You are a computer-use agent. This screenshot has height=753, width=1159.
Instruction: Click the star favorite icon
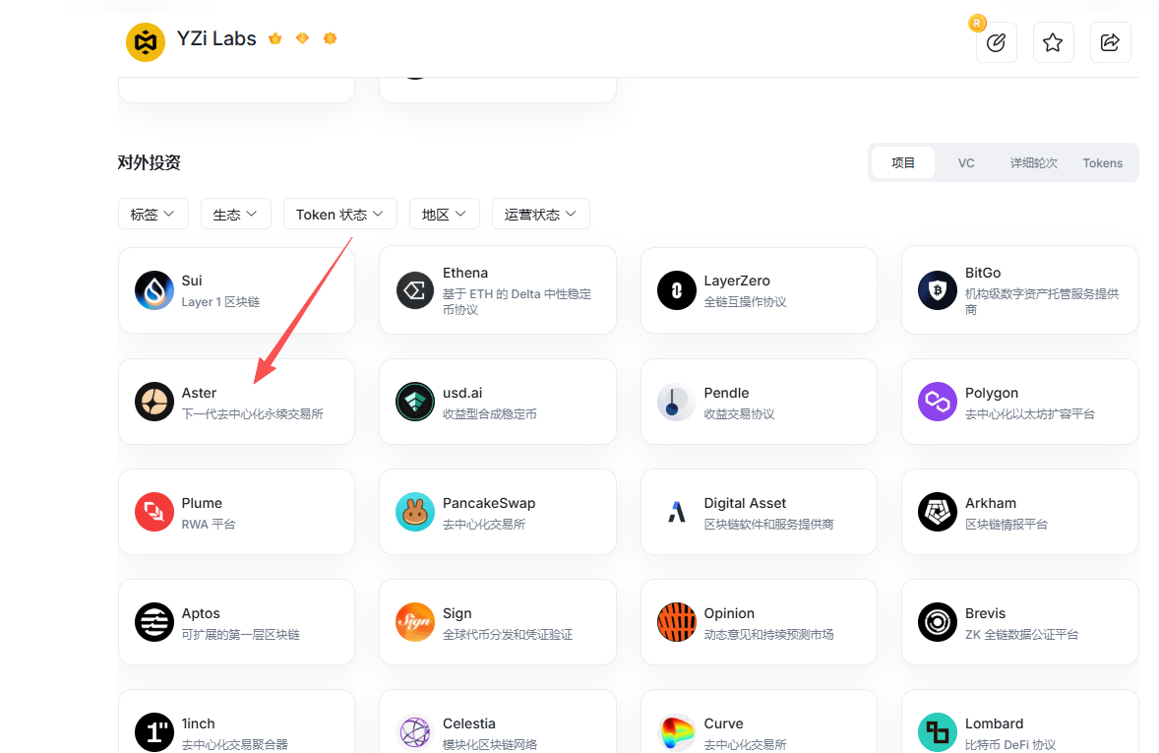coord(1053,42)
